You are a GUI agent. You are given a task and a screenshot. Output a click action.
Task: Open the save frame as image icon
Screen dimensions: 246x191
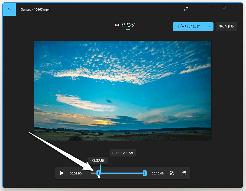click(172, 173)
